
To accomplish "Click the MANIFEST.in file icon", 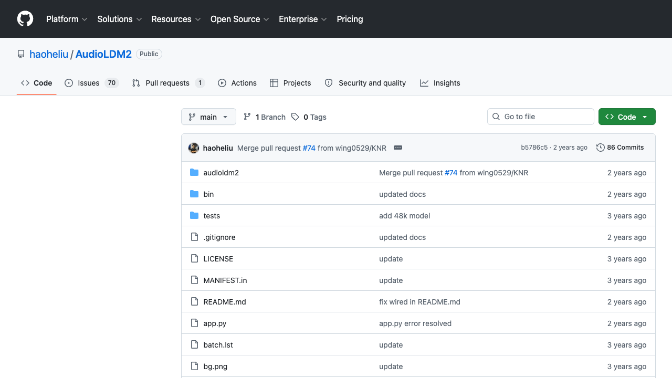I will click(x=194, y=280).
